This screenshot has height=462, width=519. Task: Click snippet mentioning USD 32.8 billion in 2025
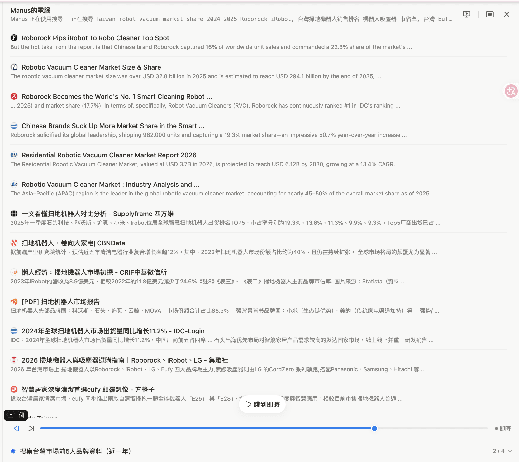tap(196, 76)
